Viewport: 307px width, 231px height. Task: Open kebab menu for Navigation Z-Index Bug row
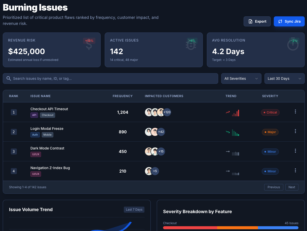[x=295, y=170]
